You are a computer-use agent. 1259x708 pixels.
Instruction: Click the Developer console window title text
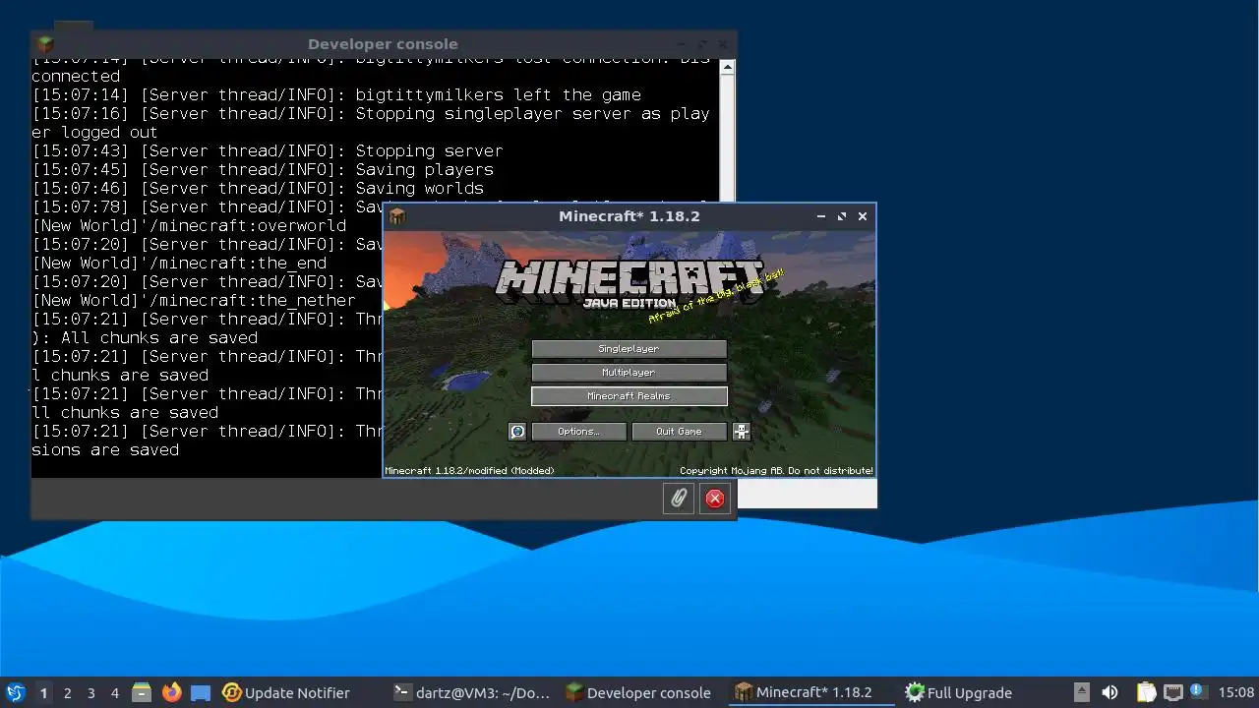383,44
